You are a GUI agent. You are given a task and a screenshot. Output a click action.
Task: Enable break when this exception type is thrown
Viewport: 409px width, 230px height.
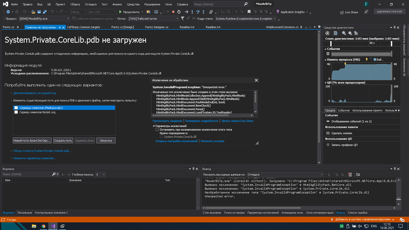[157, 130]
